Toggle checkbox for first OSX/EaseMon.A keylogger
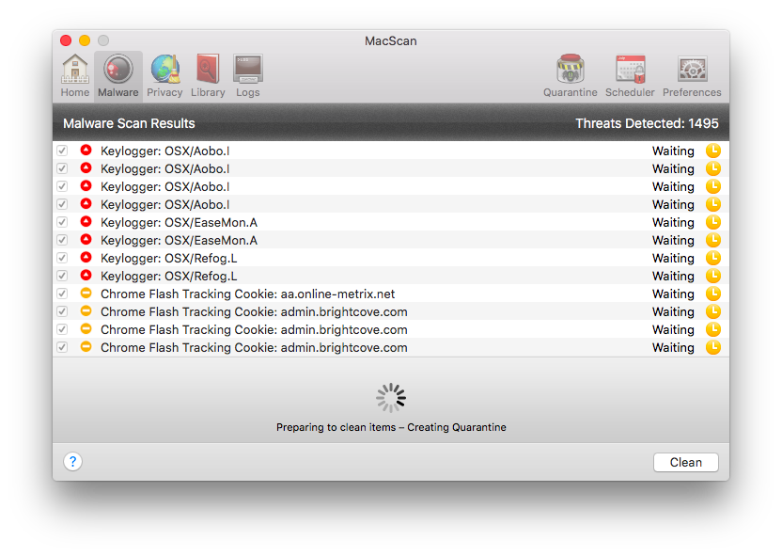The height and width of the screenshot is (556, 782). click(x=62, y=222)
